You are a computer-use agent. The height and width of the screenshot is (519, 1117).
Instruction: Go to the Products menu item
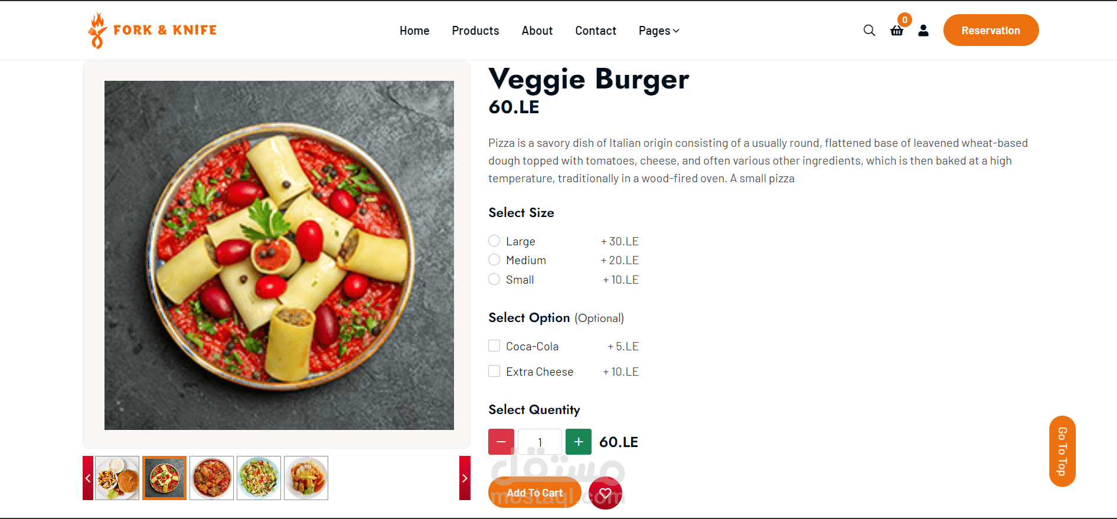[x=475, y=31]
